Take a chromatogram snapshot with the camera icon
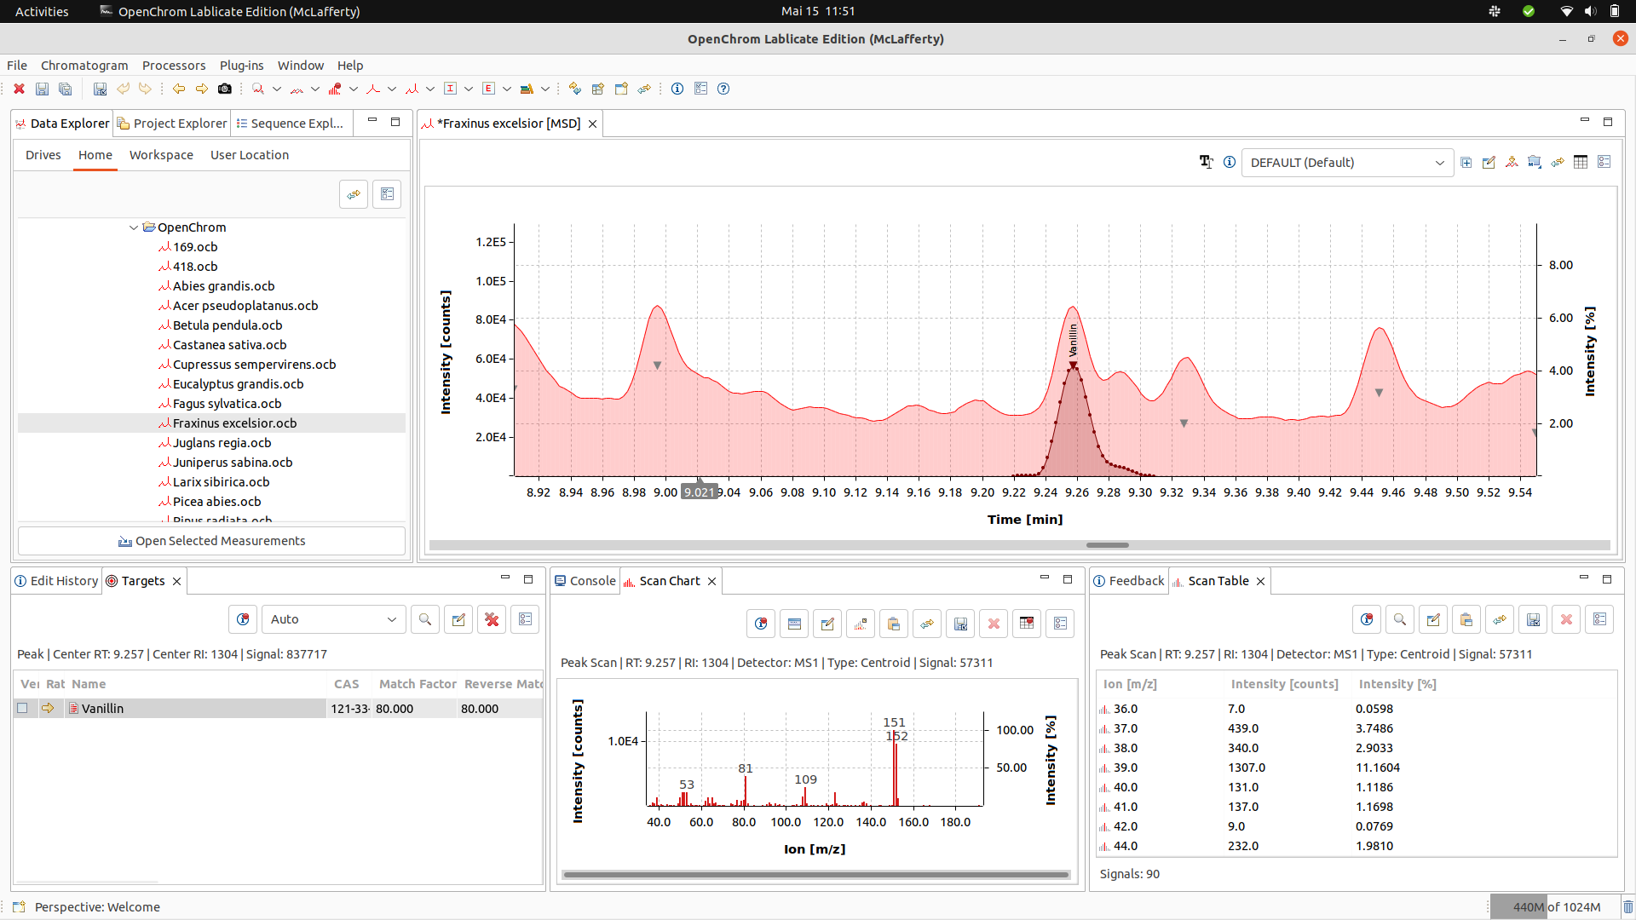Viewport: 1636px width, 920px height. (x=225, y=89)
